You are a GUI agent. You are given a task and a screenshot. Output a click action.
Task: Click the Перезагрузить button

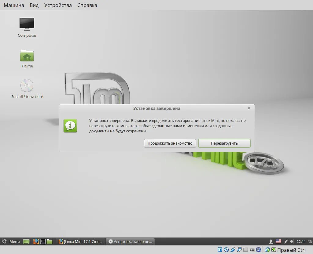click(224, 143)
